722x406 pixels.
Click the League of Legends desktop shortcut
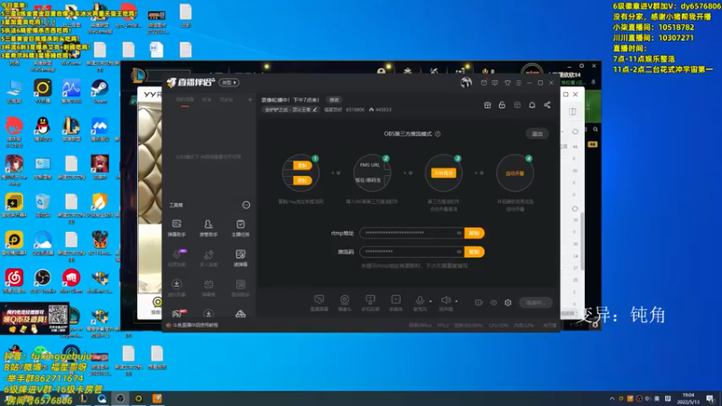click(71, 129)
